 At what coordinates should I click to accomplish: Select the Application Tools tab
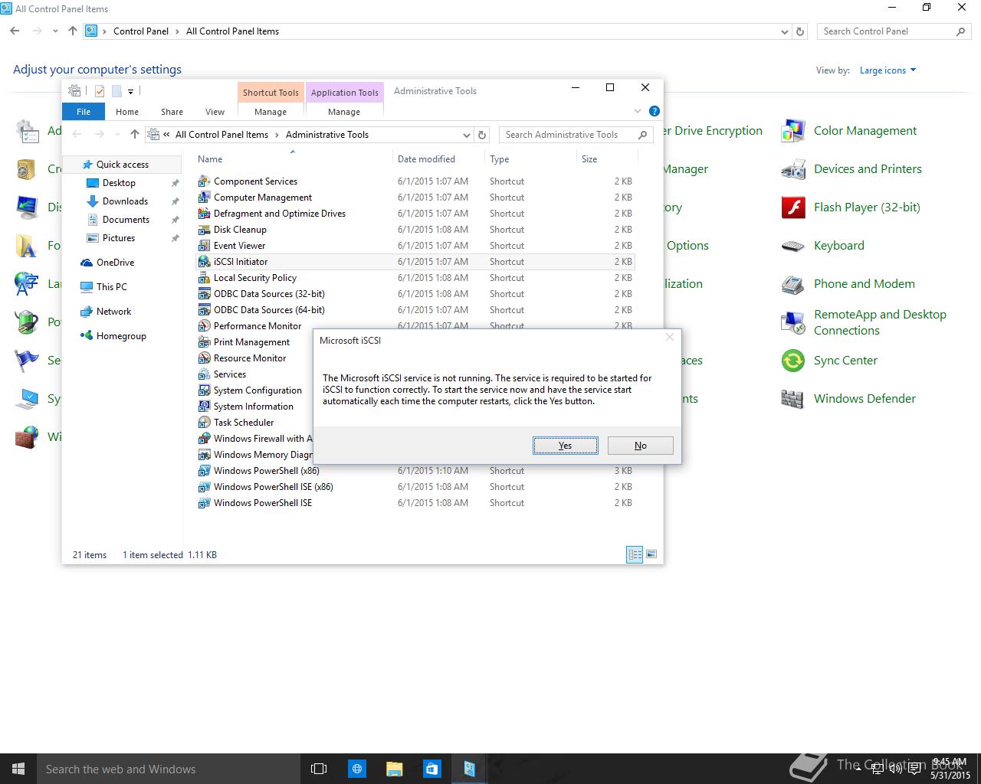pos(344,93)
